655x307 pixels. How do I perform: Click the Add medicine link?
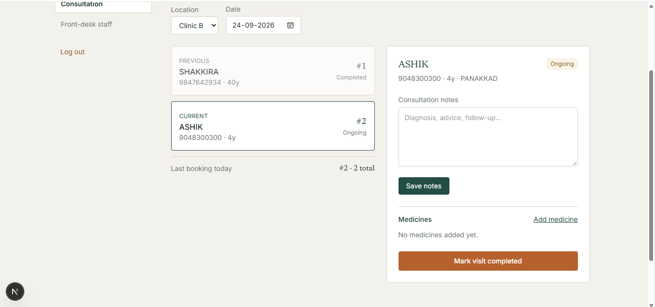click(556, 219)
